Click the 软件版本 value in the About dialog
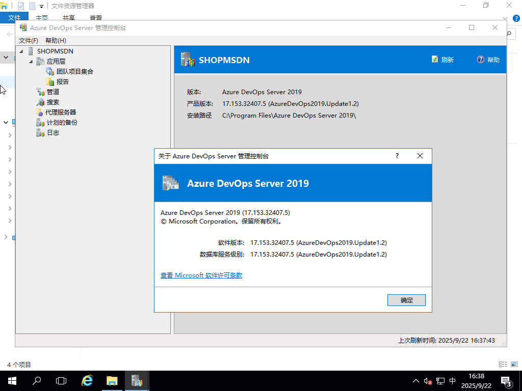522x391 pixels. point(319,243)
